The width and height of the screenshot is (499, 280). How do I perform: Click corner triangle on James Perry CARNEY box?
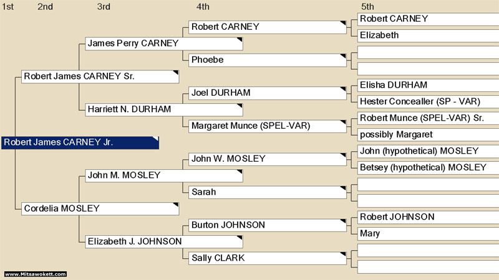(x=240, y=40)
